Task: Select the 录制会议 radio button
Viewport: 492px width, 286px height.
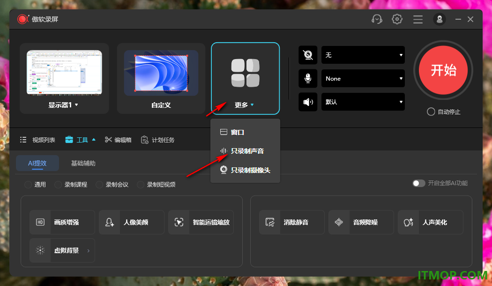Action: point(99,184)
